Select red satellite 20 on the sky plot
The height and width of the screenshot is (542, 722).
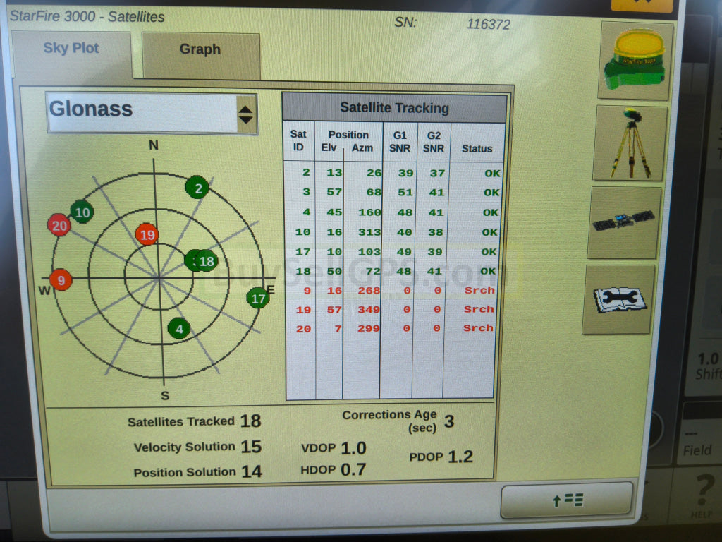click(59, 225)
